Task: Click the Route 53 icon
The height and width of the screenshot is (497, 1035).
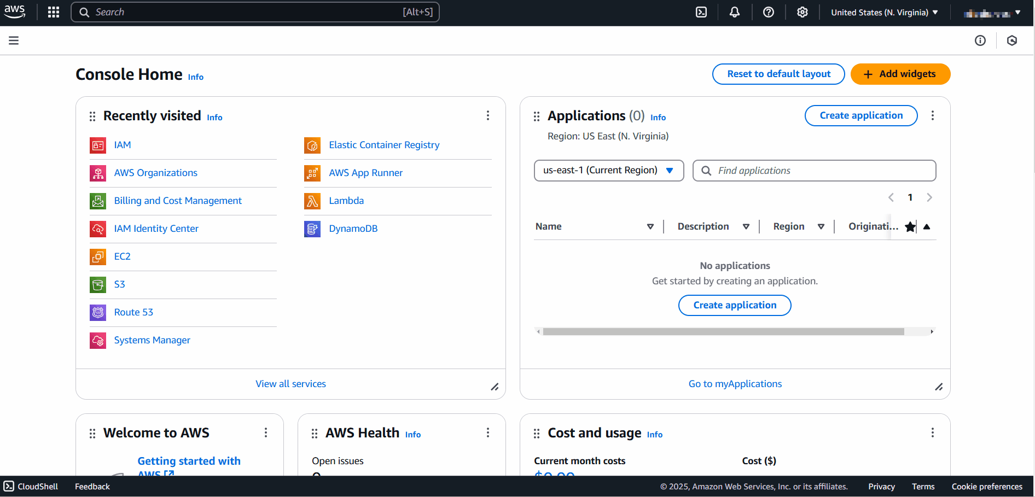Action: tap(98, 313)
